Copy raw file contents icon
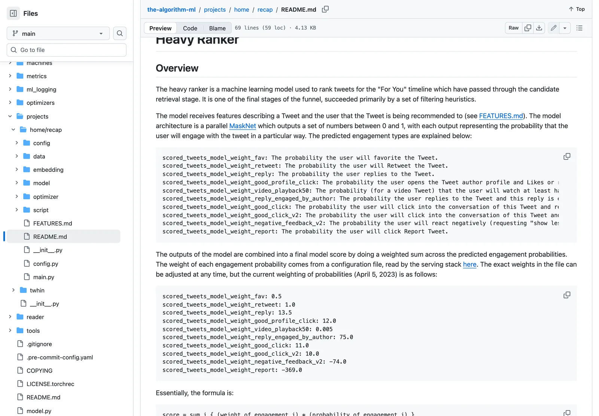Image resolution: width=599 pixels, height=416 pixels. click(528, 28)
